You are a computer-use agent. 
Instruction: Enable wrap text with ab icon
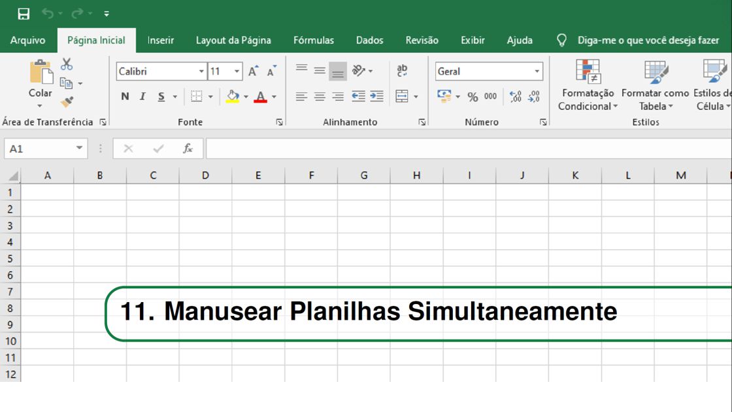coord(402,71)
